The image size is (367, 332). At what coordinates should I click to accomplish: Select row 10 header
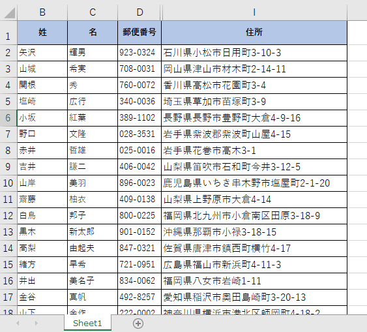point(8,183)
